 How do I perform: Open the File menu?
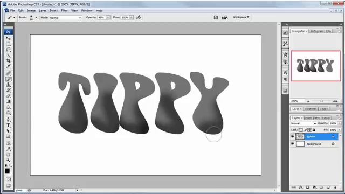(12, 10)
